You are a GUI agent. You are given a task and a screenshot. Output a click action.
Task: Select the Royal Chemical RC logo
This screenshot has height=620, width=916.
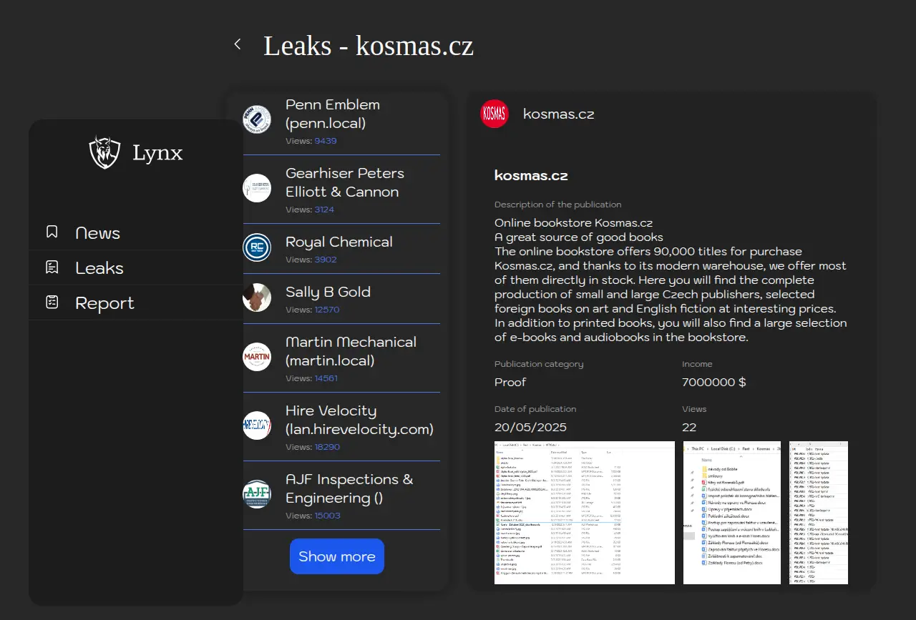pos(257,247)
